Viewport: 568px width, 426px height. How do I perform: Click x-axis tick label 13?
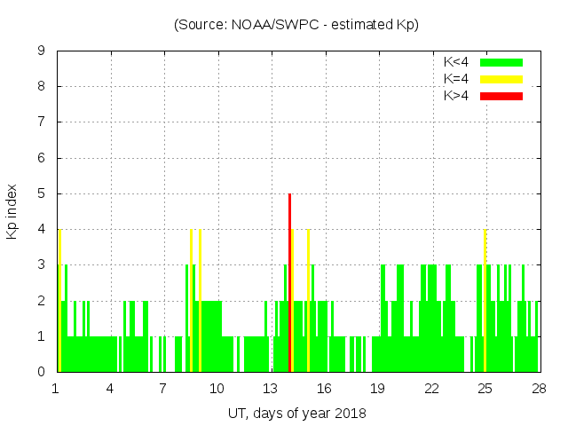coord(271,388)
